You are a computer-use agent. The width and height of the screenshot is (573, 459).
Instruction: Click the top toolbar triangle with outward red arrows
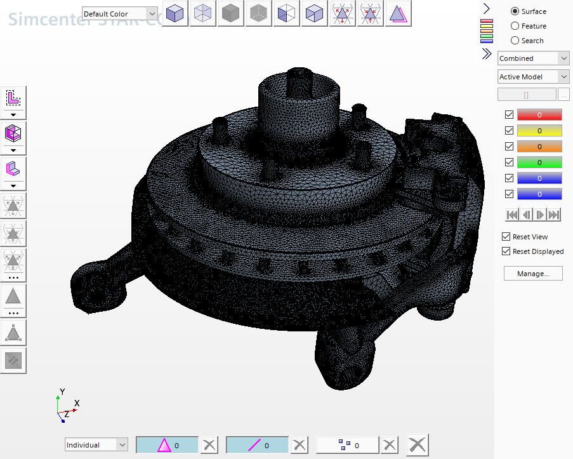[343, 13]
